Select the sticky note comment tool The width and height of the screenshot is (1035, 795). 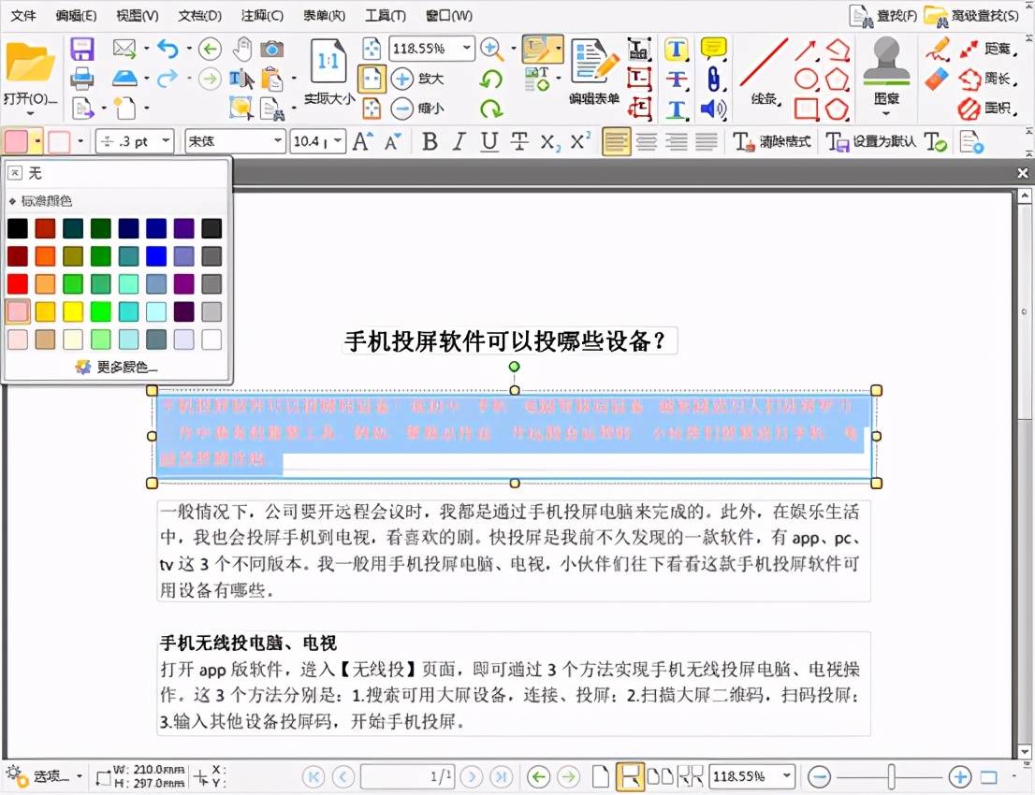(x=714, y=49)
